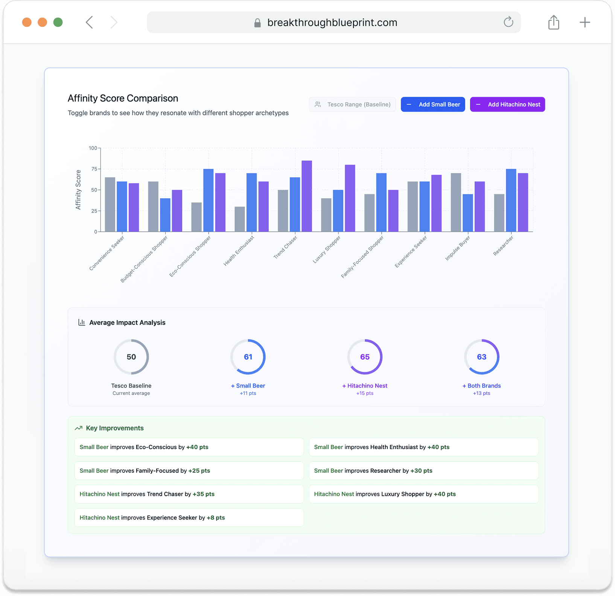Screen dimensions: 615x596
Task: Click the 'Convenience Seeker' axis label
Action: tap(107, 253)
